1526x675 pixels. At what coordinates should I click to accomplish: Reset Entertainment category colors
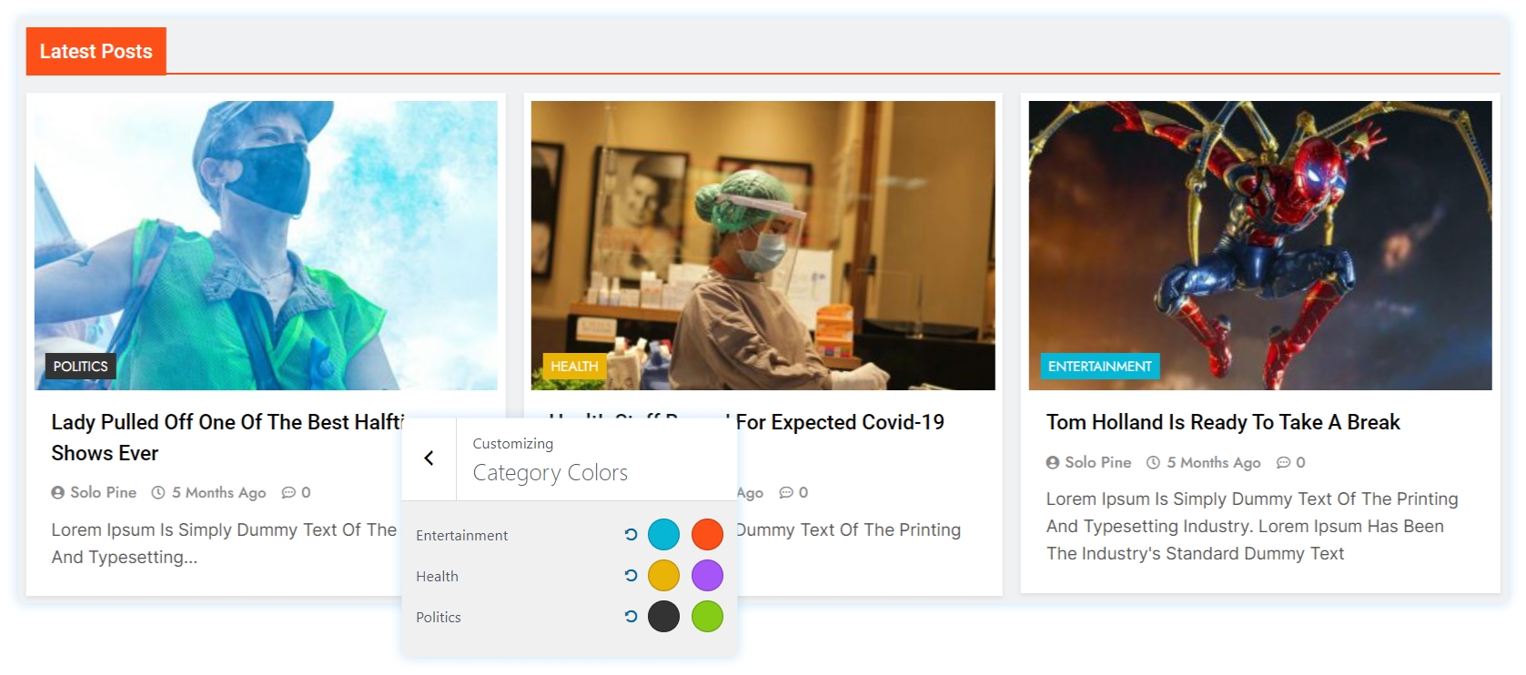631,535
